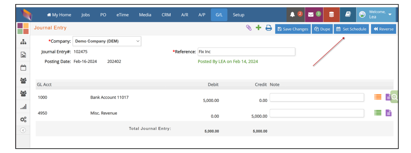Click the orange list icon for account 1000
The image size is (411, 153).
pyautogui.click(x=378, y=97)
